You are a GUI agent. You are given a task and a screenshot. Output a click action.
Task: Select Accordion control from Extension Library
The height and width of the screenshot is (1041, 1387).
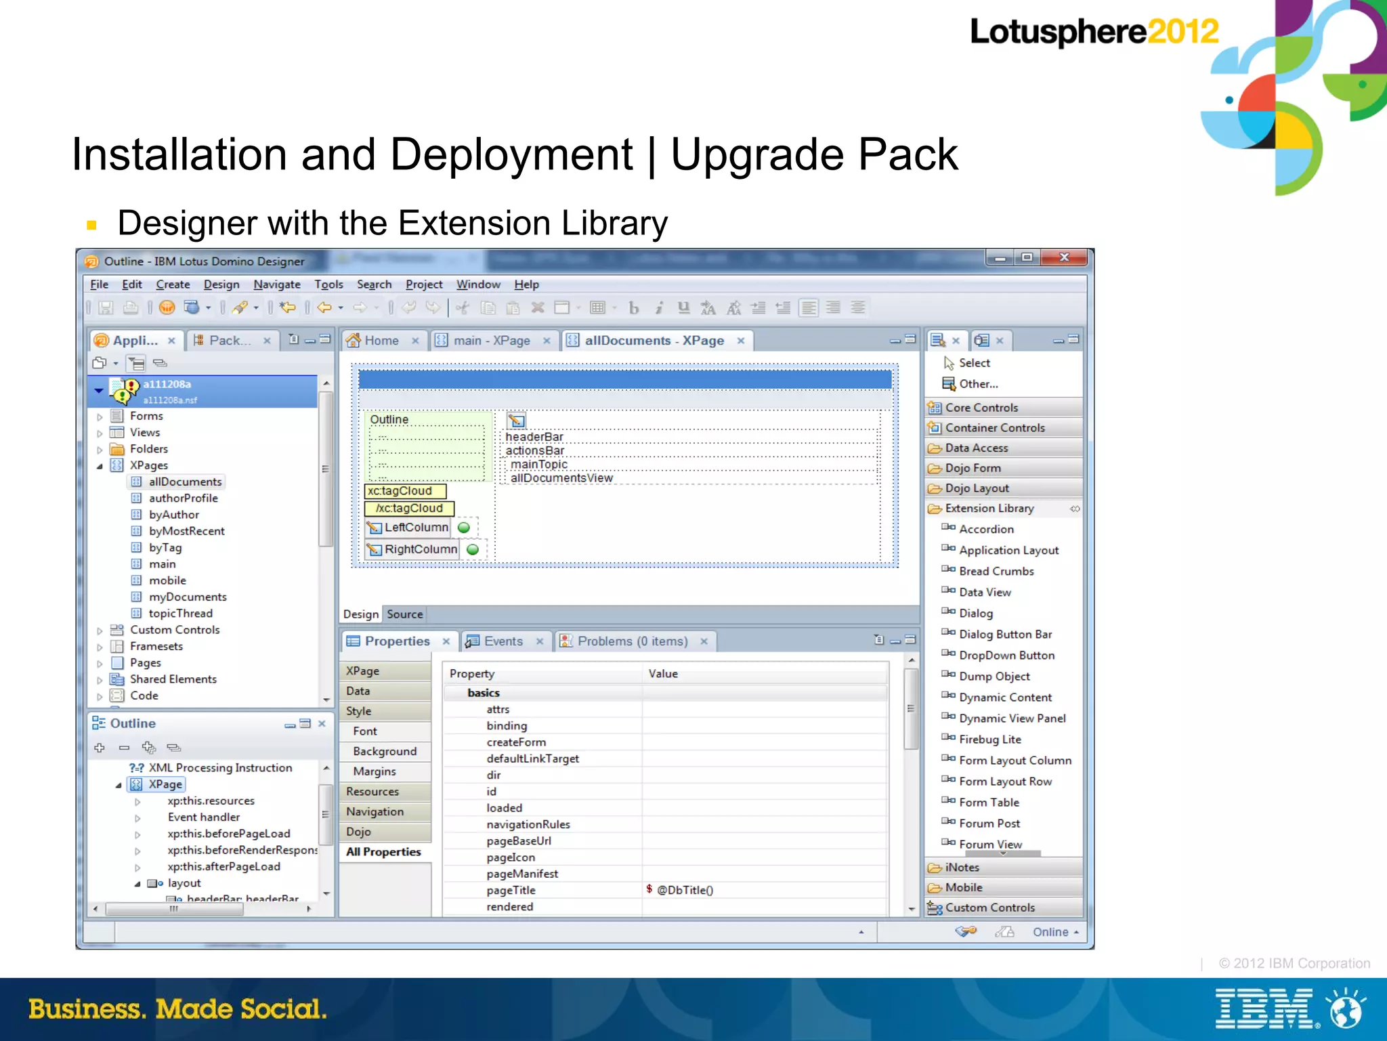click(x=978, y=529)
